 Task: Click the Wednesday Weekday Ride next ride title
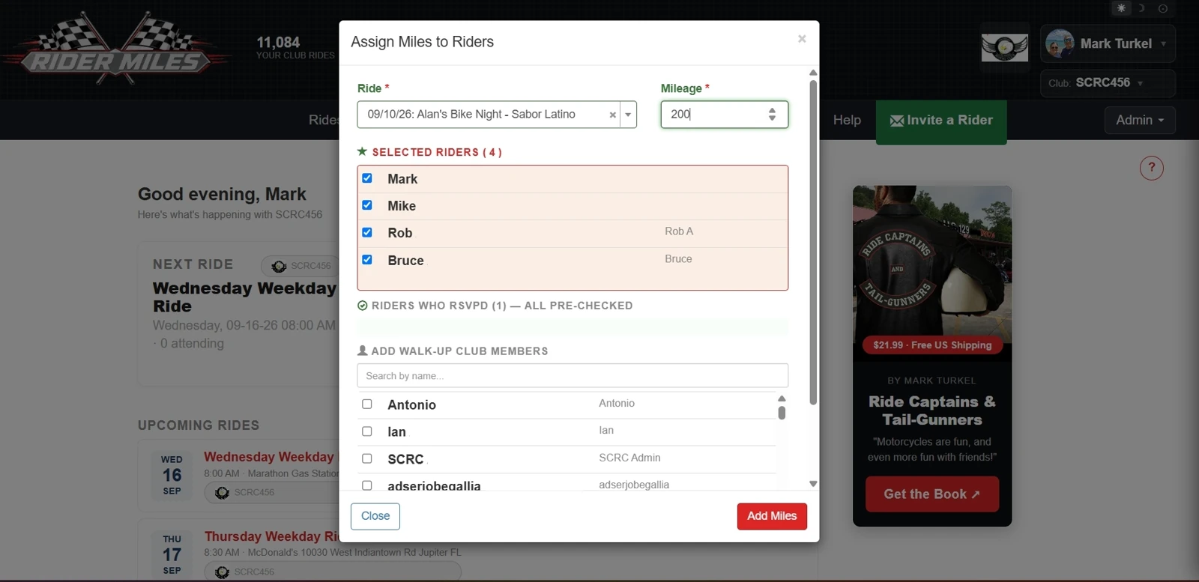click(245, 297)
